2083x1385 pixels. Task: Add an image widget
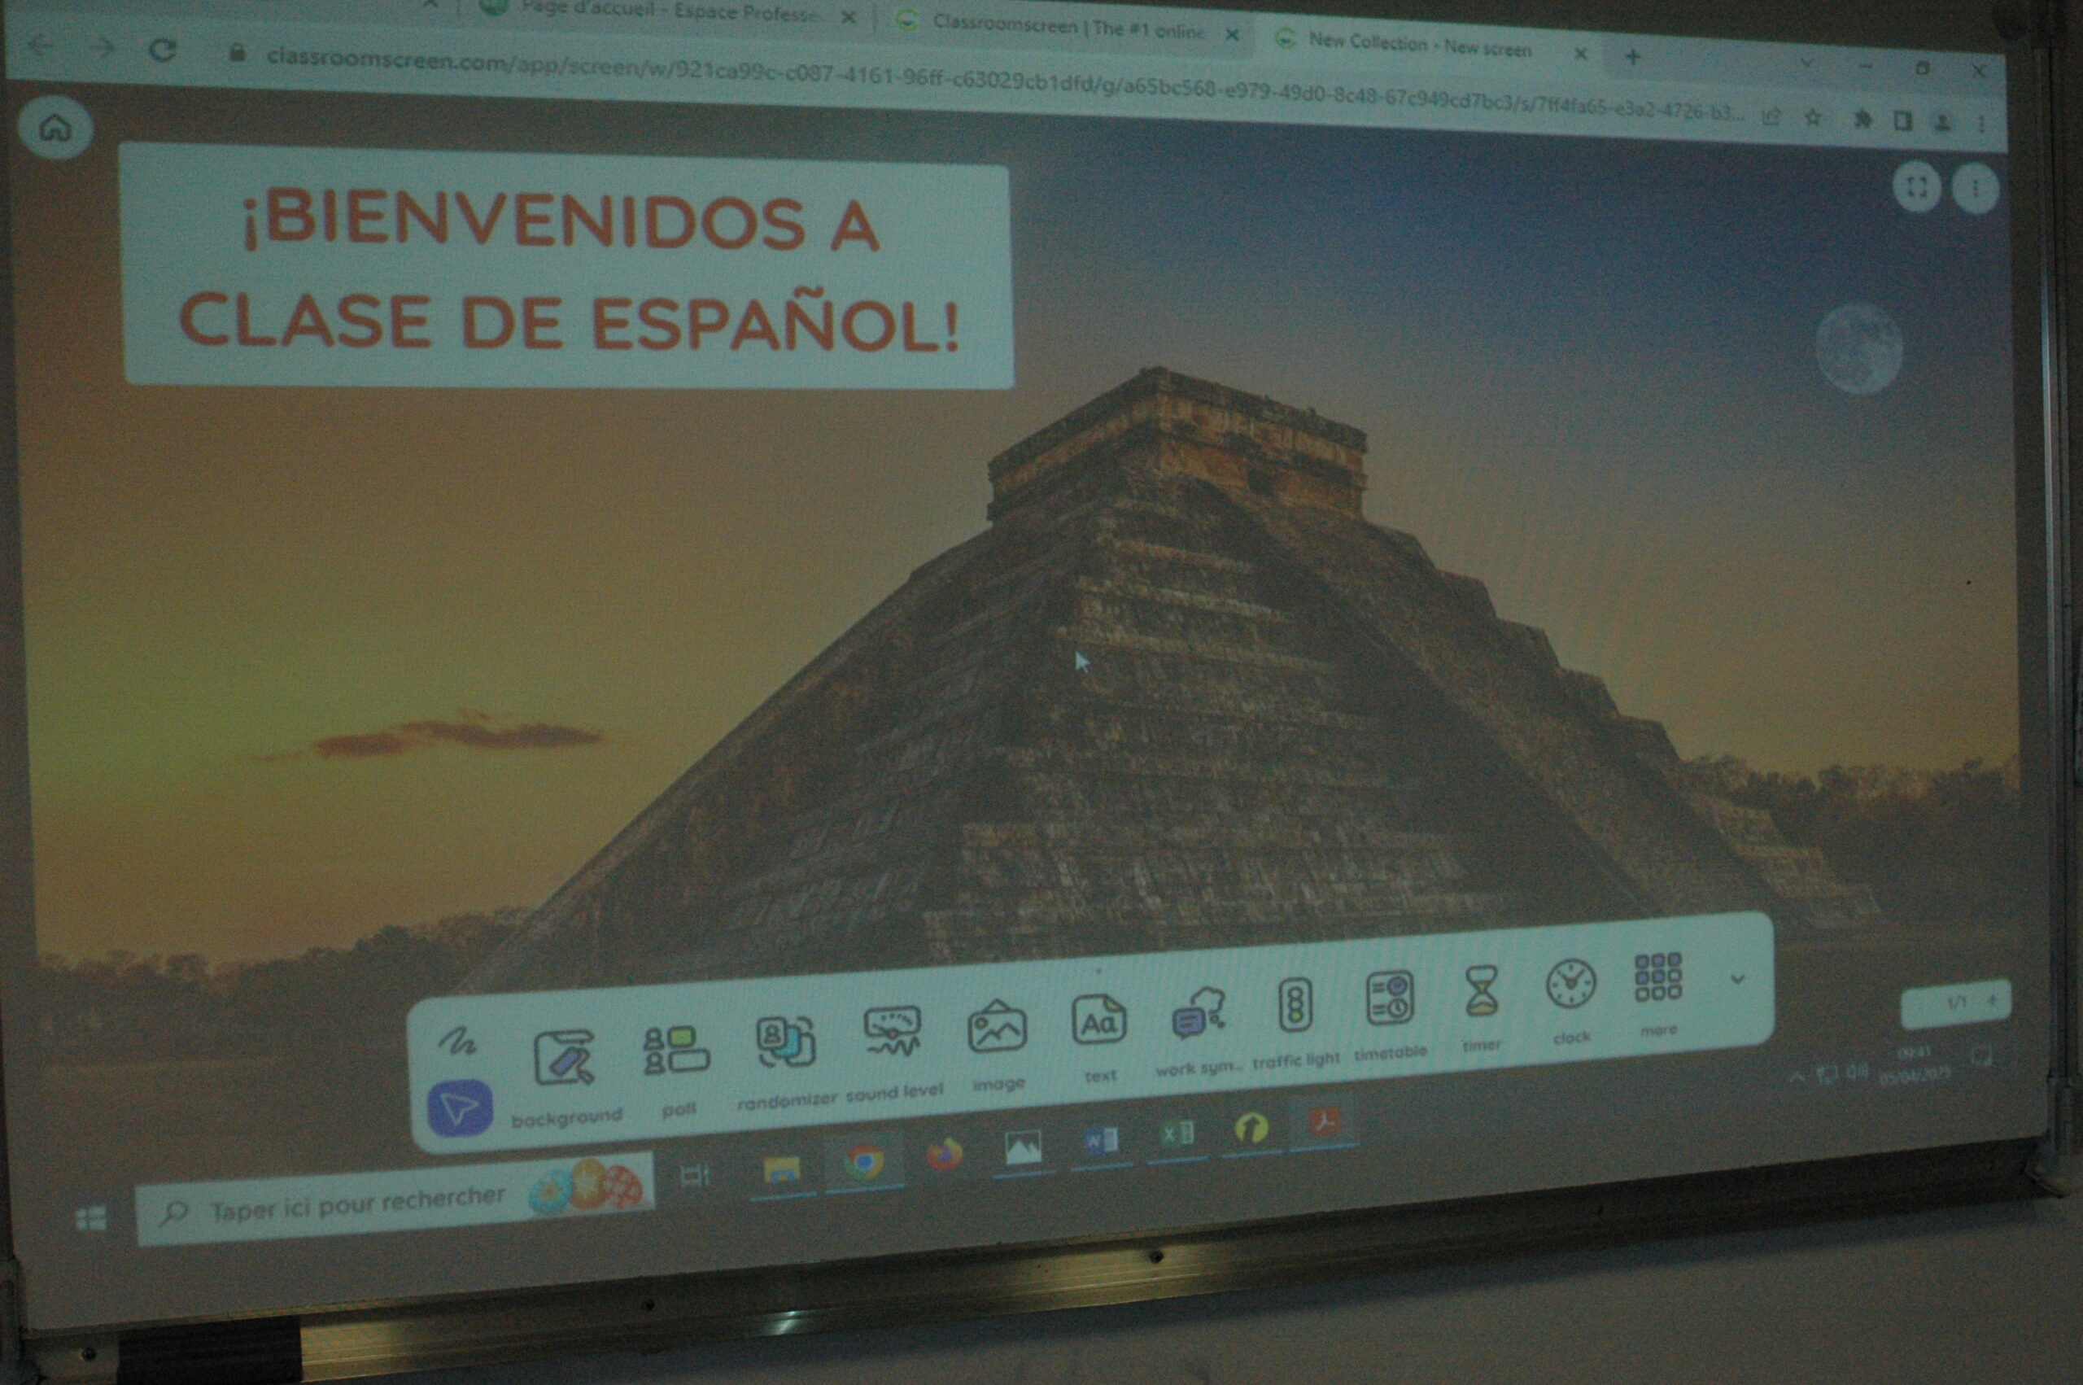pos(997,1028)
